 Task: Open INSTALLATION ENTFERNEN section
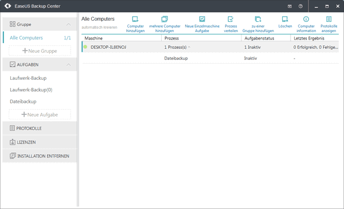pos(40,156)
